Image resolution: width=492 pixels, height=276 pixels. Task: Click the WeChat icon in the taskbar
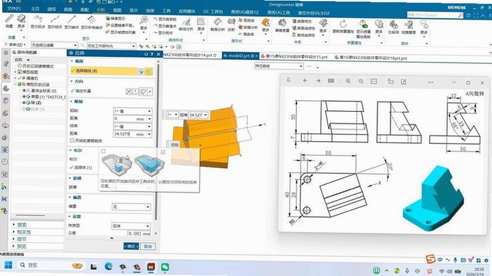[165, 267]
